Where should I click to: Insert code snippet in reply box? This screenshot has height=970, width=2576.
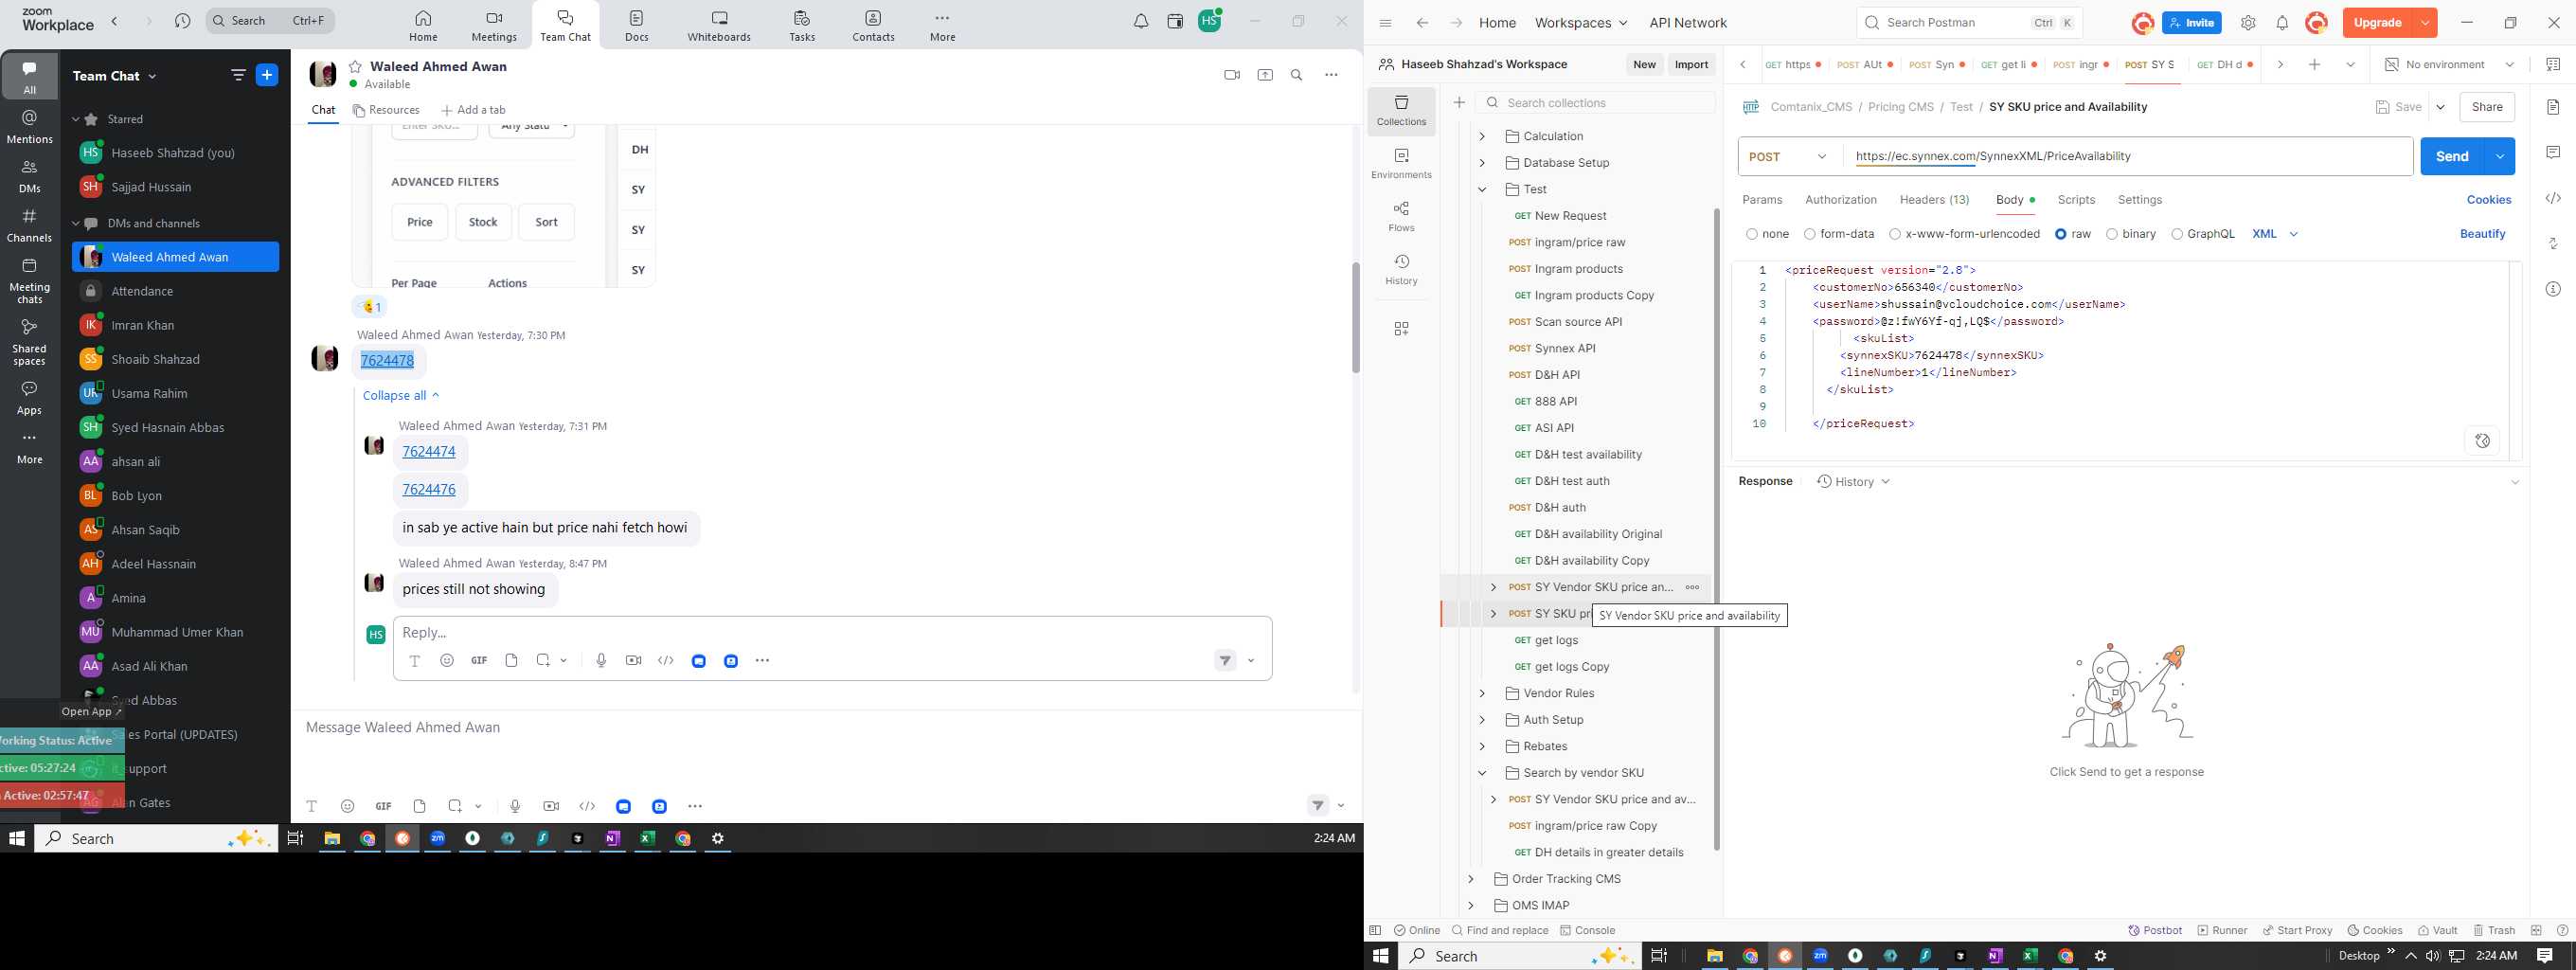tap(666, 660)
